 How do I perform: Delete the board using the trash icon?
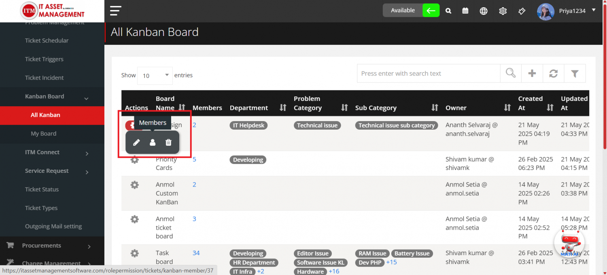click(168, 142)
